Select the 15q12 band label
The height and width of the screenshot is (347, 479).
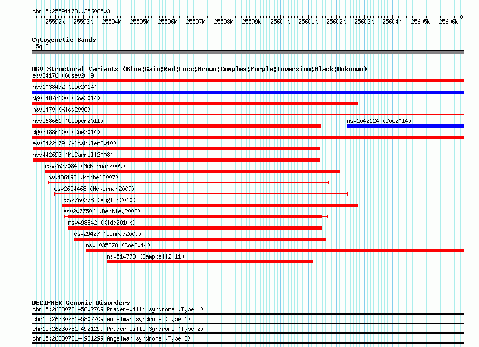[x=40, y=46]
